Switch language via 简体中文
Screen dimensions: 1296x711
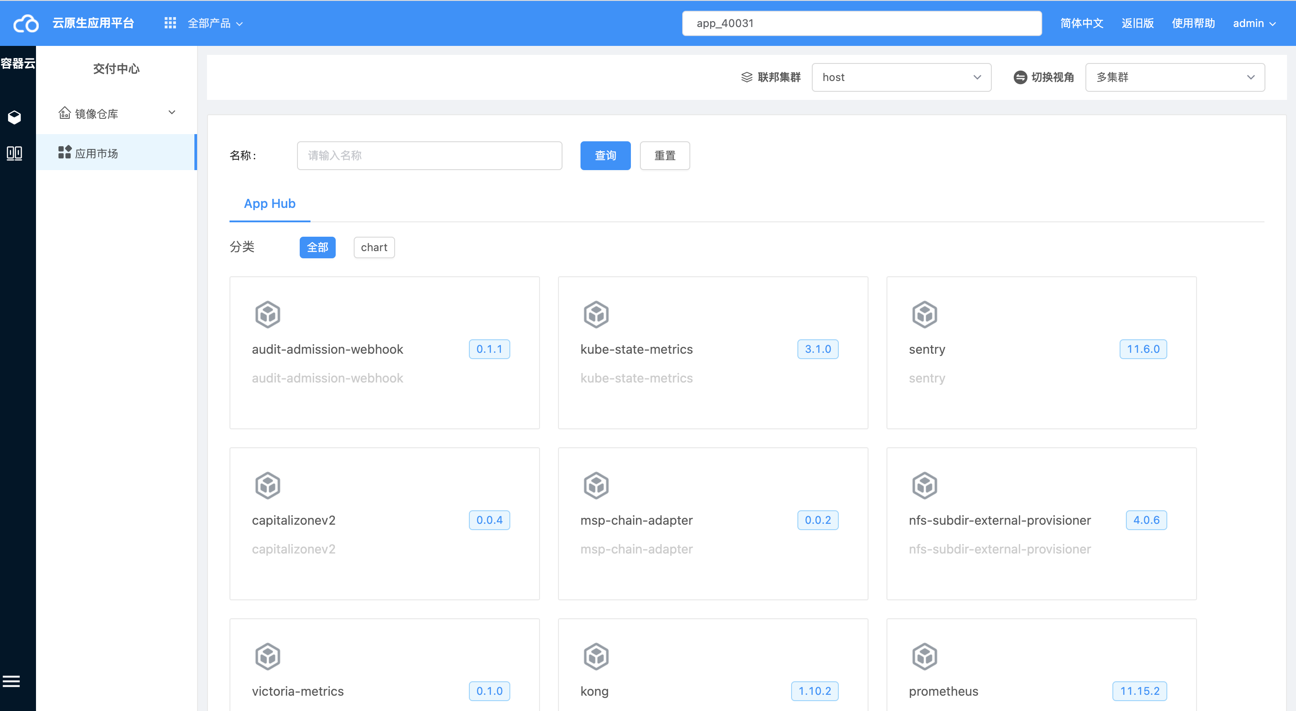(1082, 23)
